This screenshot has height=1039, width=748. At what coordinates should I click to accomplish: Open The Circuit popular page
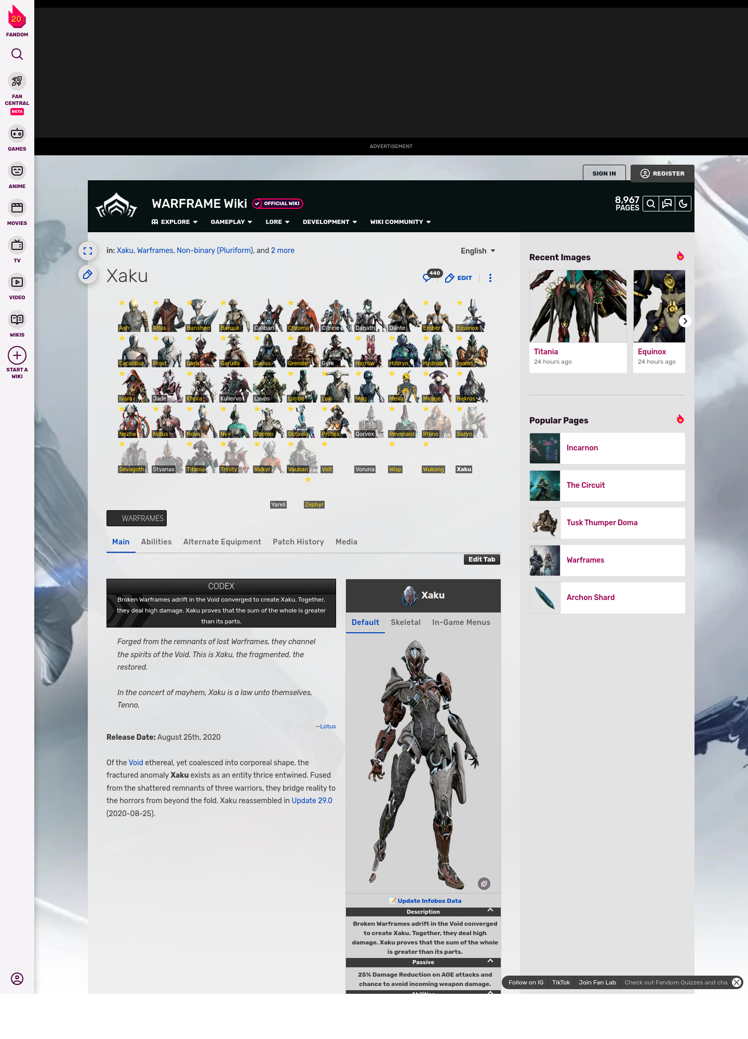tap(607, 486)
